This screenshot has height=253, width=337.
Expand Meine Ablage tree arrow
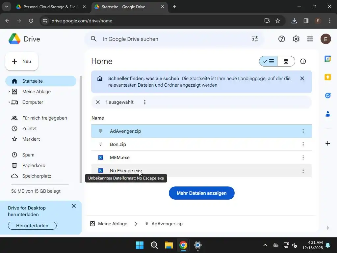9,92
